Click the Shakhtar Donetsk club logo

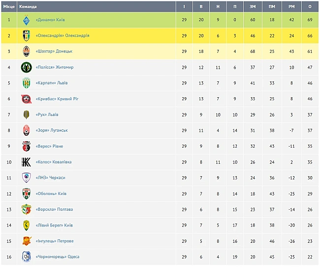tap(27, 51)
